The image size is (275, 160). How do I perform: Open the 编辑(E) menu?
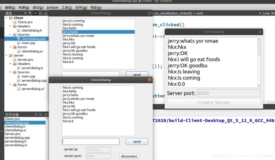click(10, 8)
